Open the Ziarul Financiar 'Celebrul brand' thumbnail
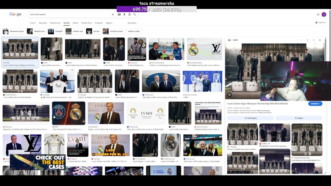The width and height of the screenshot is (331, 186). (x=208, y=113)
